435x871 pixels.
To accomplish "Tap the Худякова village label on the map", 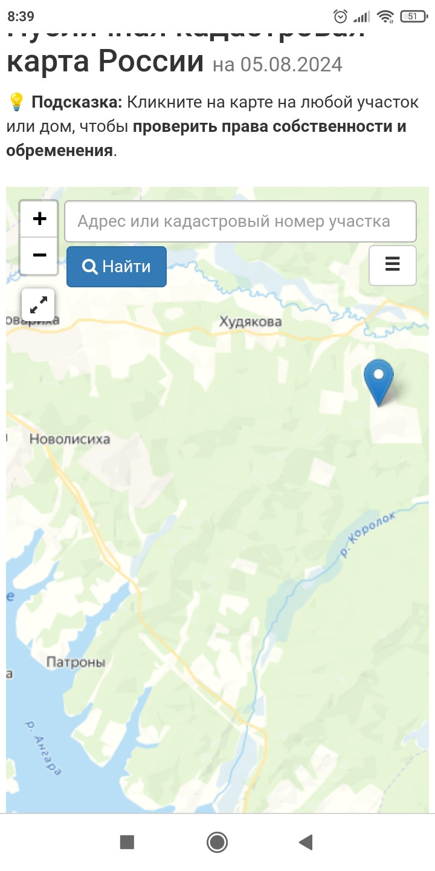I will click(x=250, y=322).
